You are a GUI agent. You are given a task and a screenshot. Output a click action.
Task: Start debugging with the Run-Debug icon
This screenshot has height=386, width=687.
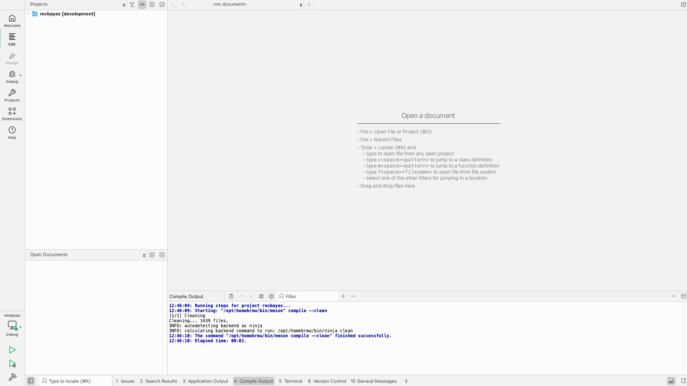(12, 364)
